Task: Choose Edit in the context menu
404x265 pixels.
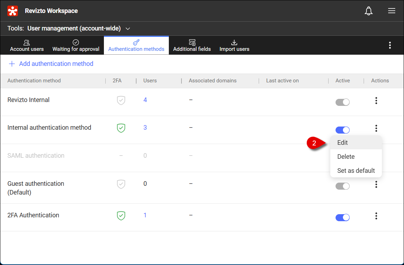Action: [x=356, y=143]
